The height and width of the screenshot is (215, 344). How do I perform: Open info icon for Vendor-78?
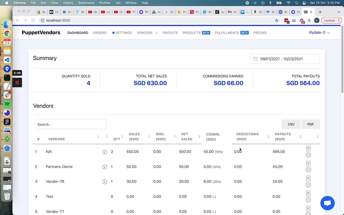(105, 182)
